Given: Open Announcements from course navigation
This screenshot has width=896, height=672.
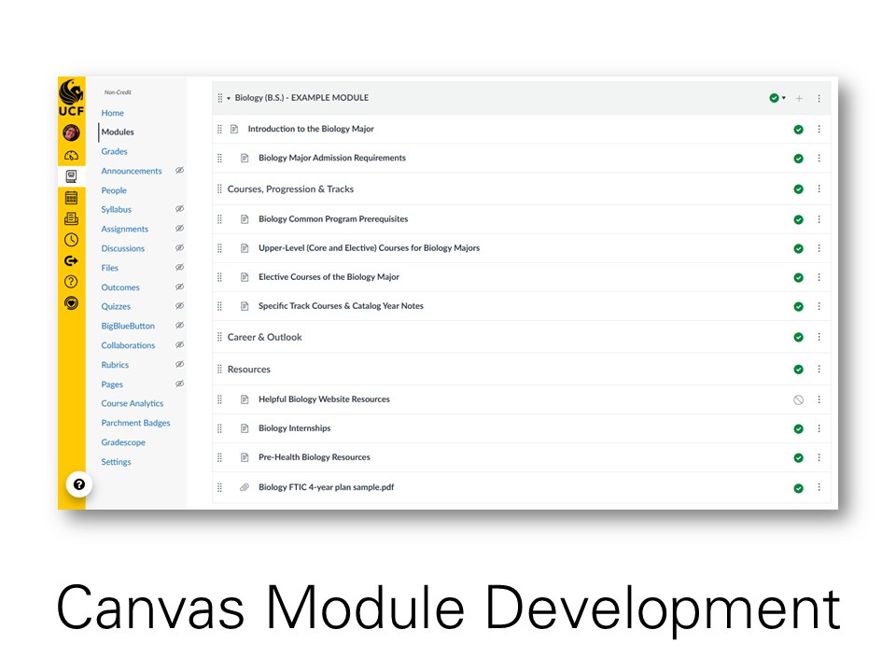Looking at the screenshot, I should 131,171.
